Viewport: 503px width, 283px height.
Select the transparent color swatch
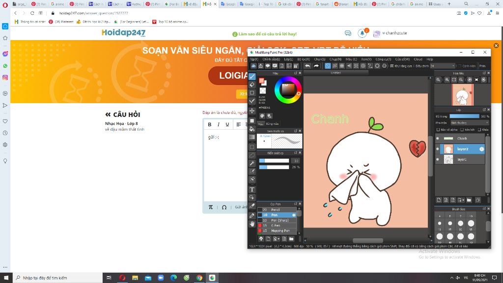tap(263, 91)
